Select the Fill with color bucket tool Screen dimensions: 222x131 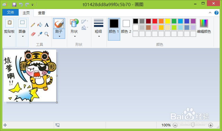[40, 25]
